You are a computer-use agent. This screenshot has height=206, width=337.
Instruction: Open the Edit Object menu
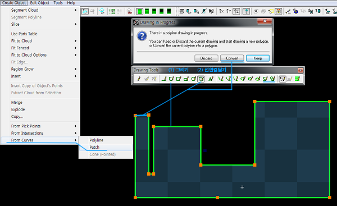click(x=39, y=3)
